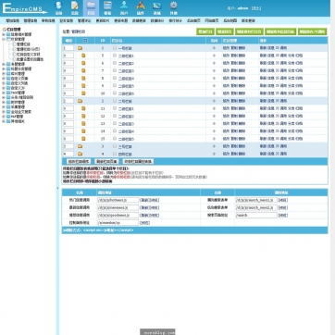Click the sidebar collapse arrow on the divider

[57, 188]
